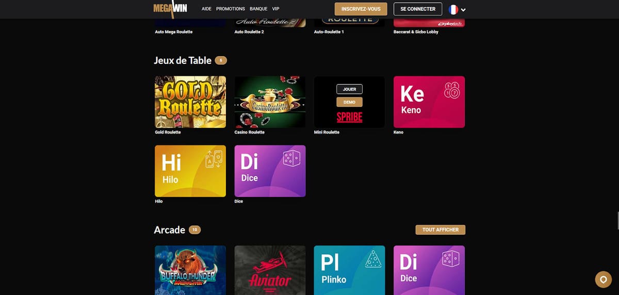Click the Jeux de Table count badge
This screenshot has width=619, height=295.
pos(221,60)
